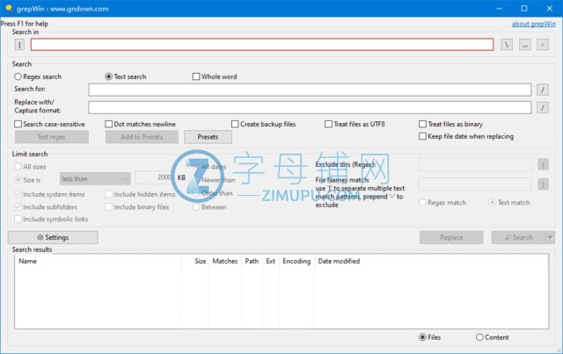Viewport: 563px width, 354px height.
Task: Click the Exclude dirs regex input field
Action: click(475, 164)
